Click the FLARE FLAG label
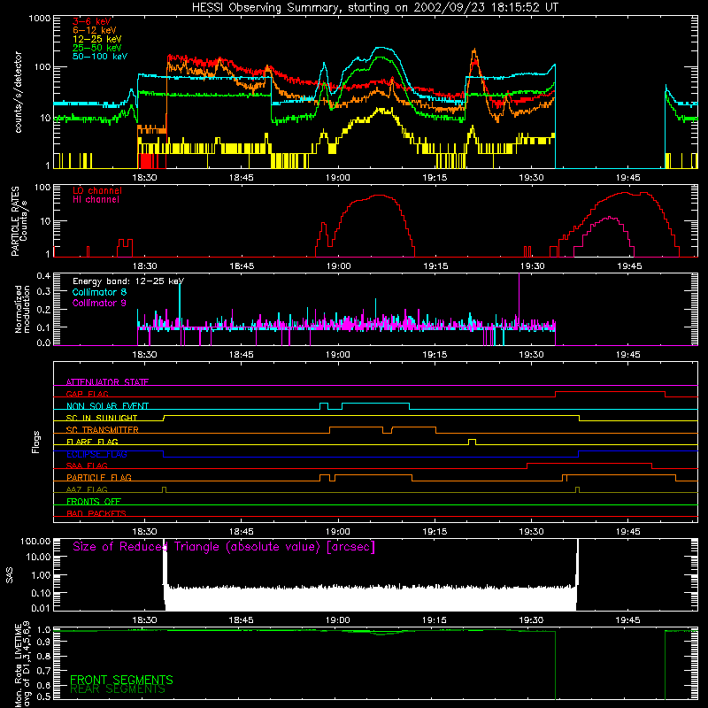 pos(92,442)
